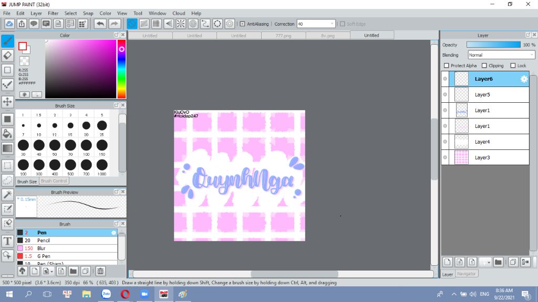Click the export/share icon in toolbar
The height and width of the screenshot is (302, 538).
[22, 24]
